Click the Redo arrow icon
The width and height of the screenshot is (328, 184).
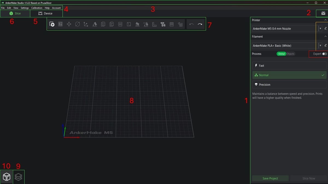pos(200,24)
